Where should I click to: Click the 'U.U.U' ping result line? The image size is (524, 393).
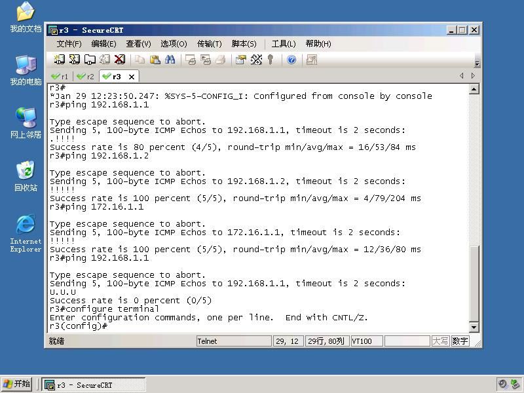pos(63,292)
